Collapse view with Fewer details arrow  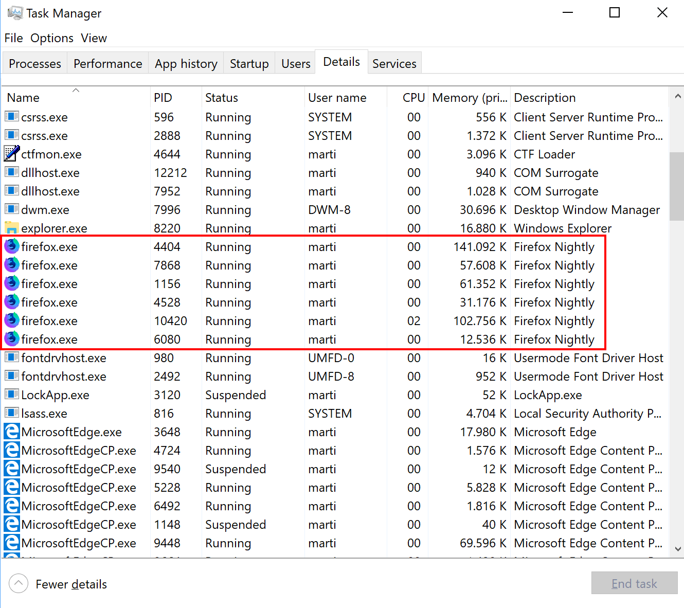pos(19,583)
